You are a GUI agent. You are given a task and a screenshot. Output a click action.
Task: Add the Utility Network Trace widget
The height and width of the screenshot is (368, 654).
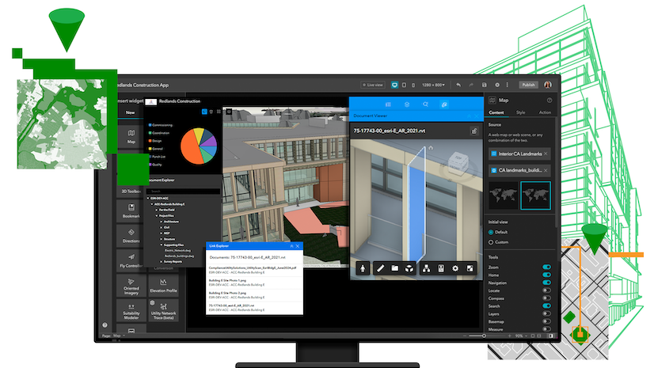[163, 310]
